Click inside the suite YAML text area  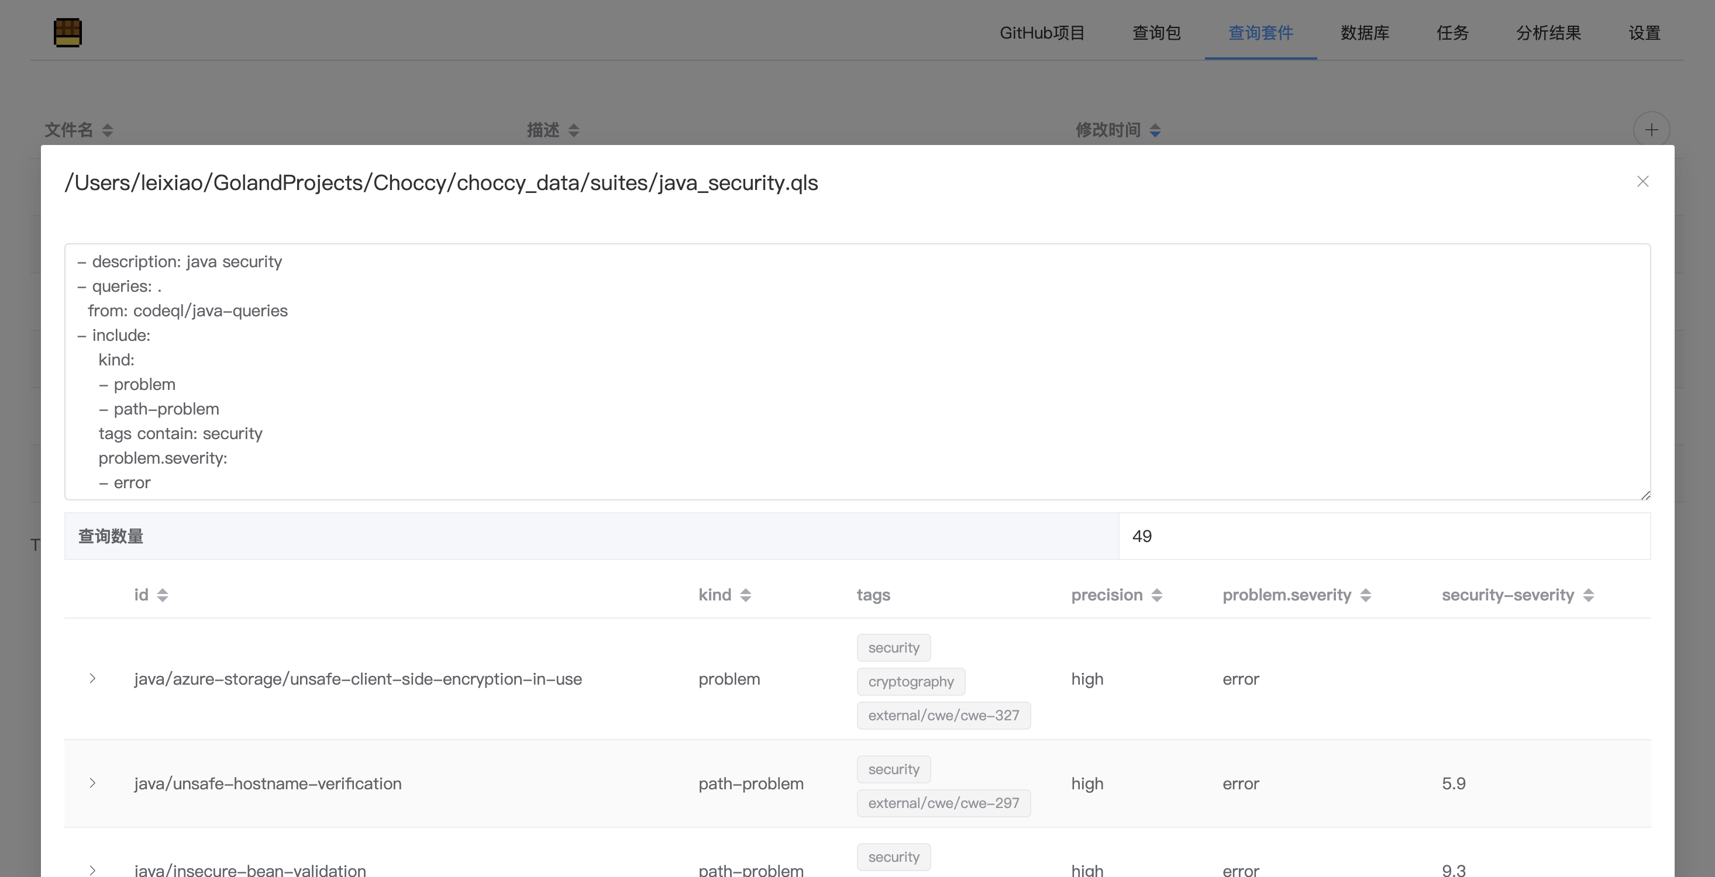pos(856,371)
